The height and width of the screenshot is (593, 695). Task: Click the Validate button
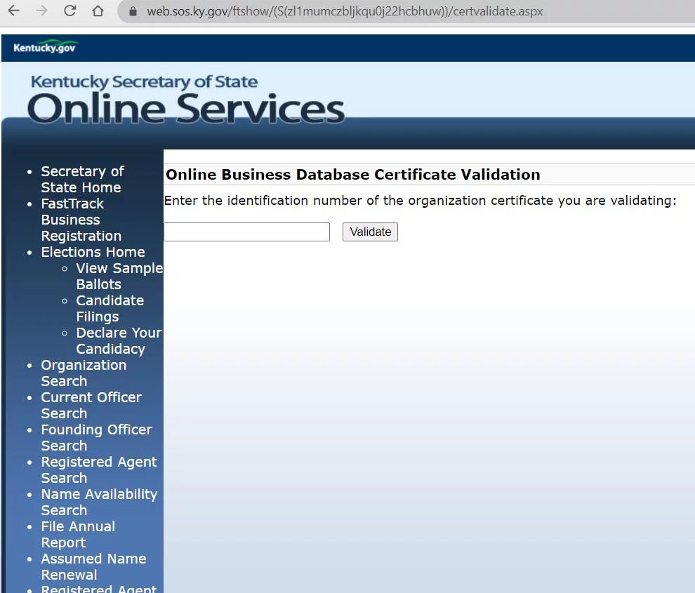tap(370, 232)
